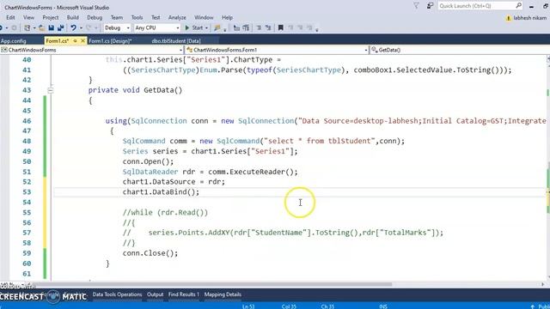550x309 pixels.
Task: Click the Quick Launch magnifier icon
Action: point(518,6)
